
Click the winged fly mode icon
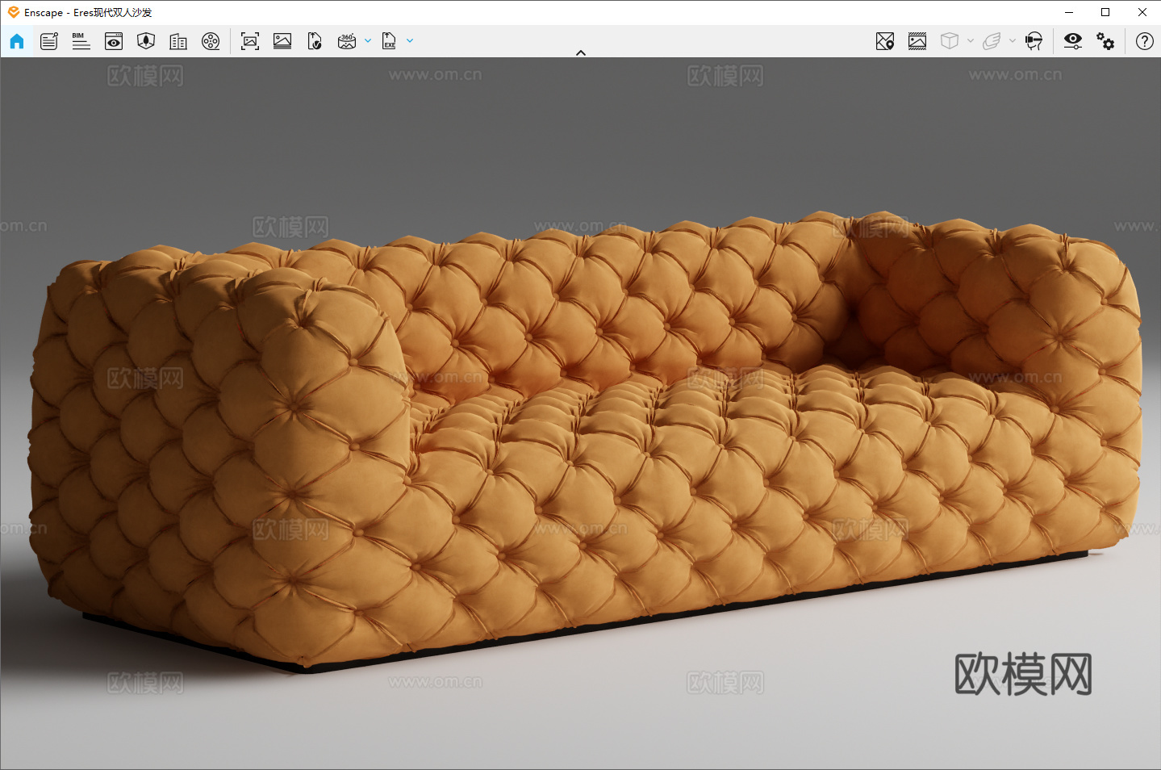pyautogui.click(x=992, y=41)
